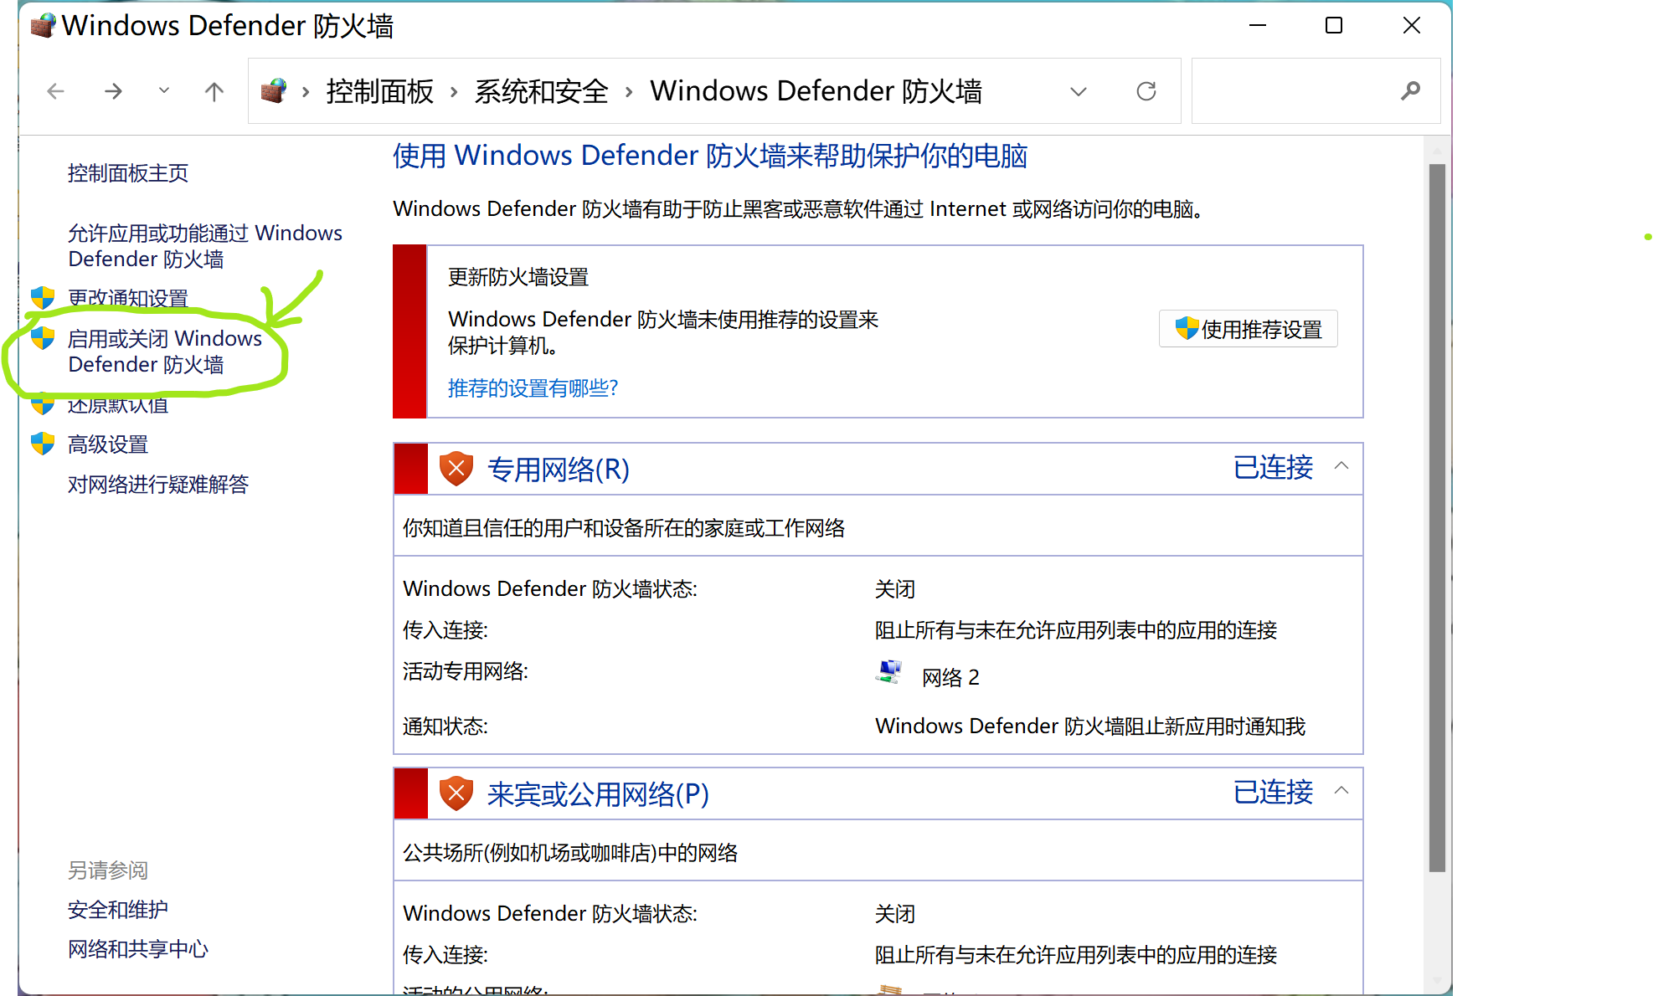Screen dimensions: 1653x996
Task: Click the refresh icon in address bar
Action: (1146, 91)
